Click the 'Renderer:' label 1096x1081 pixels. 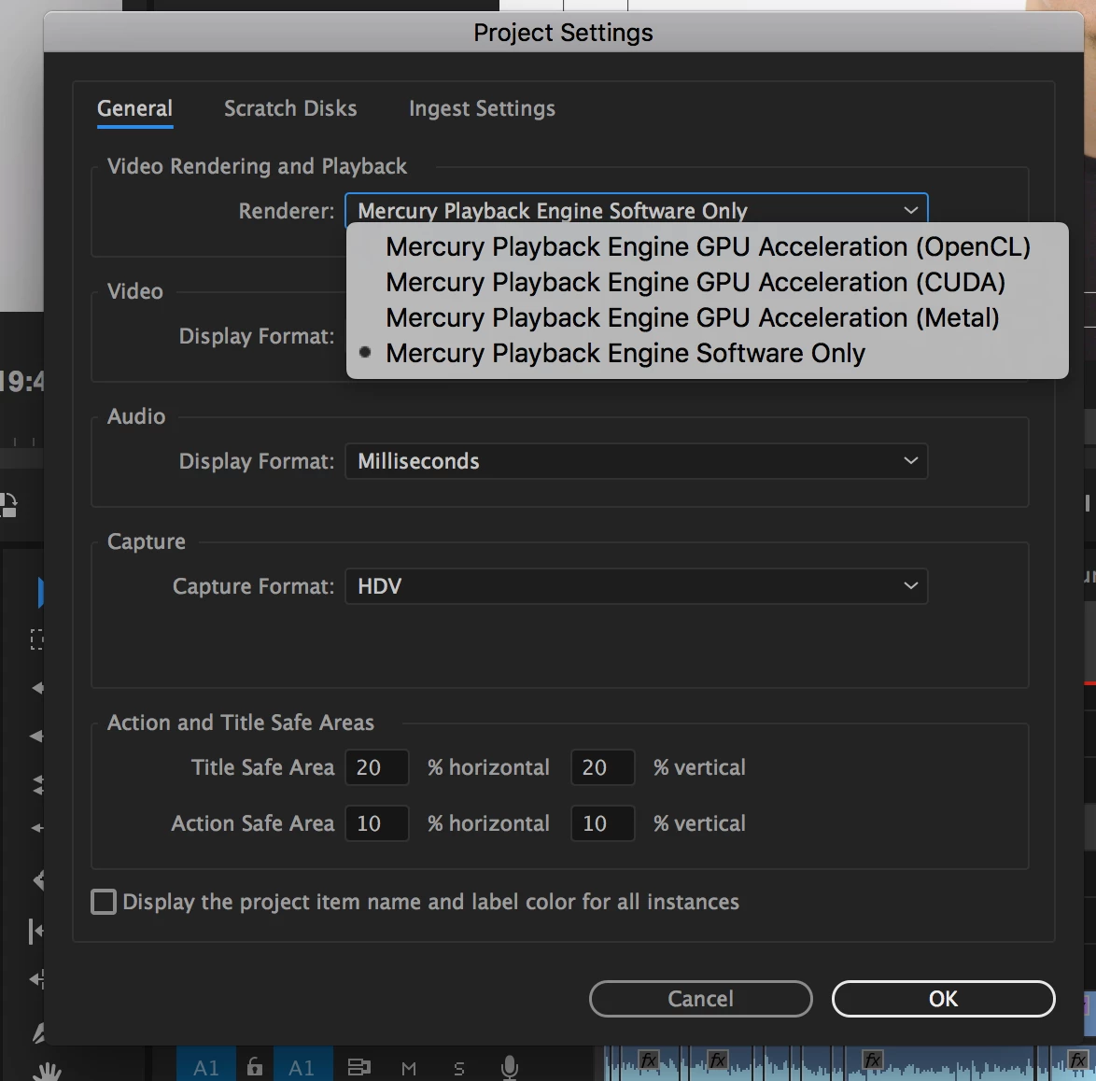pyautogui.click(x=287, y=210)
